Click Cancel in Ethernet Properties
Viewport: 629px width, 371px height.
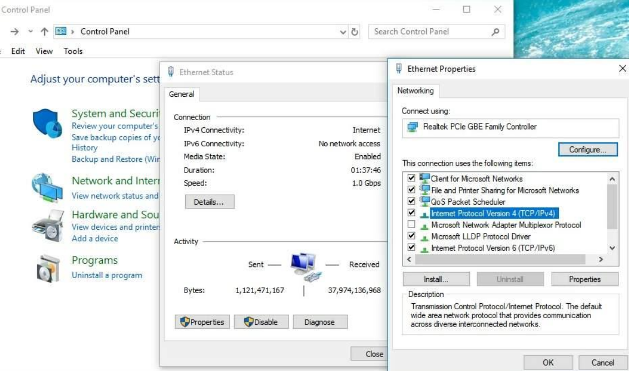(x=602, y=363)
